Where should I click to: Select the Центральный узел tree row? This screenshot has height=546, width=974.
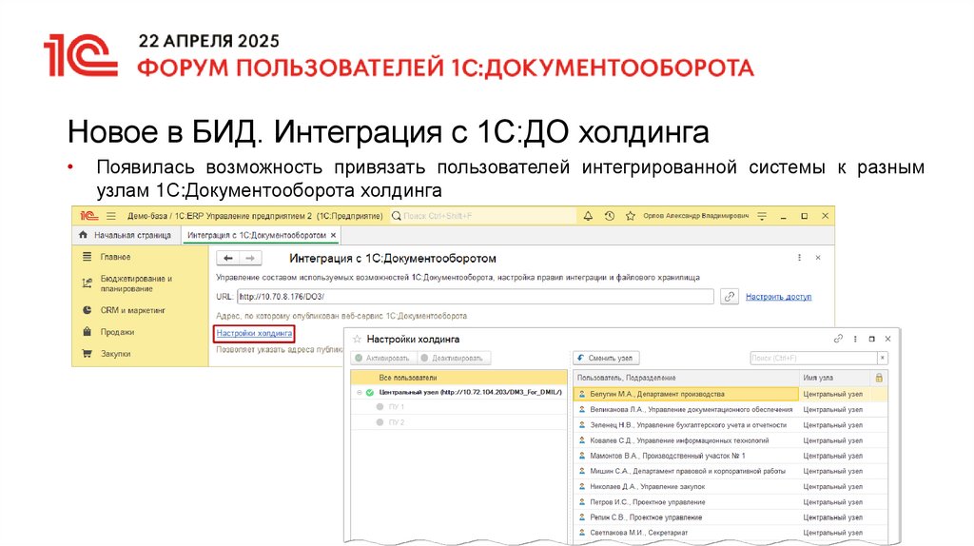(458, 393)
